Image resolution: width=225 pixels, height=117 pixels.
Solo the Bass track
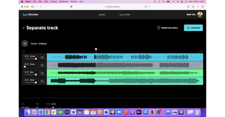28,72
